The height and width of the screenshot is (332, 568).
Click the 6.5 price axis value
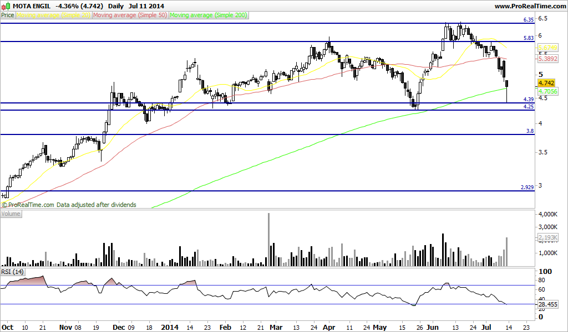pyautogui.click(x=542, y=18)
